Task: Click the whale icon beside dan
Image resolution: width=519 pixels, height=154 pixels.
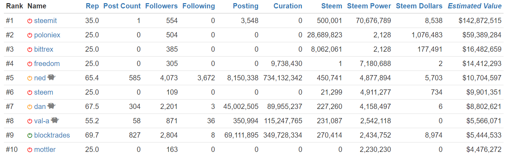Action: (x=52, y=106)
